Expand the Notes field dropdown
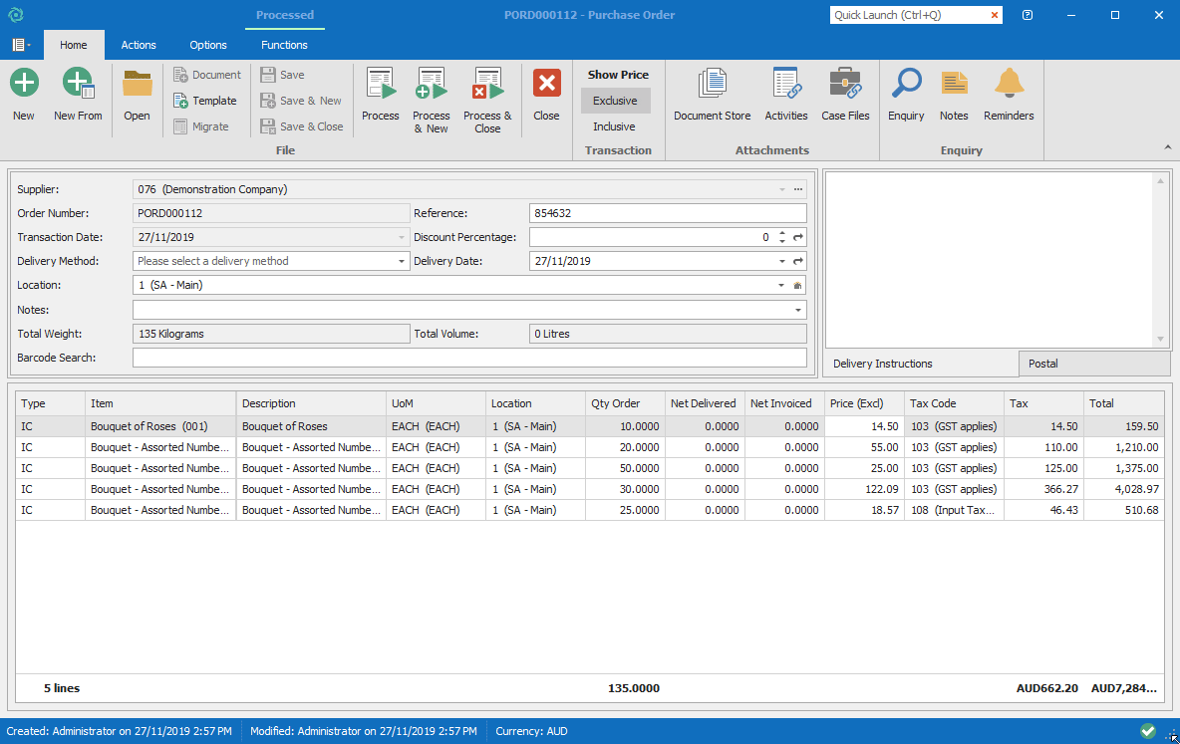 (x=798, y=311)
